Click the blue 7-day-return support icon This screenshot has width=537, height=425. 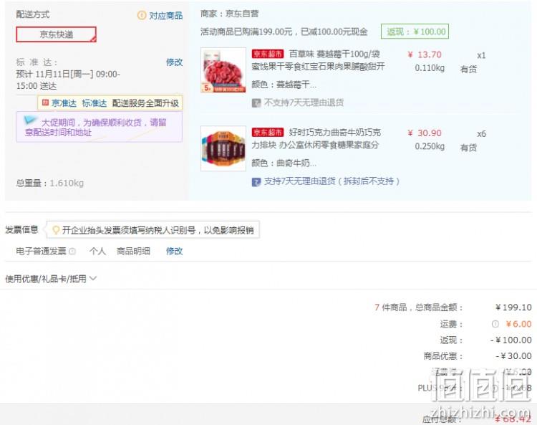point(256,181)
